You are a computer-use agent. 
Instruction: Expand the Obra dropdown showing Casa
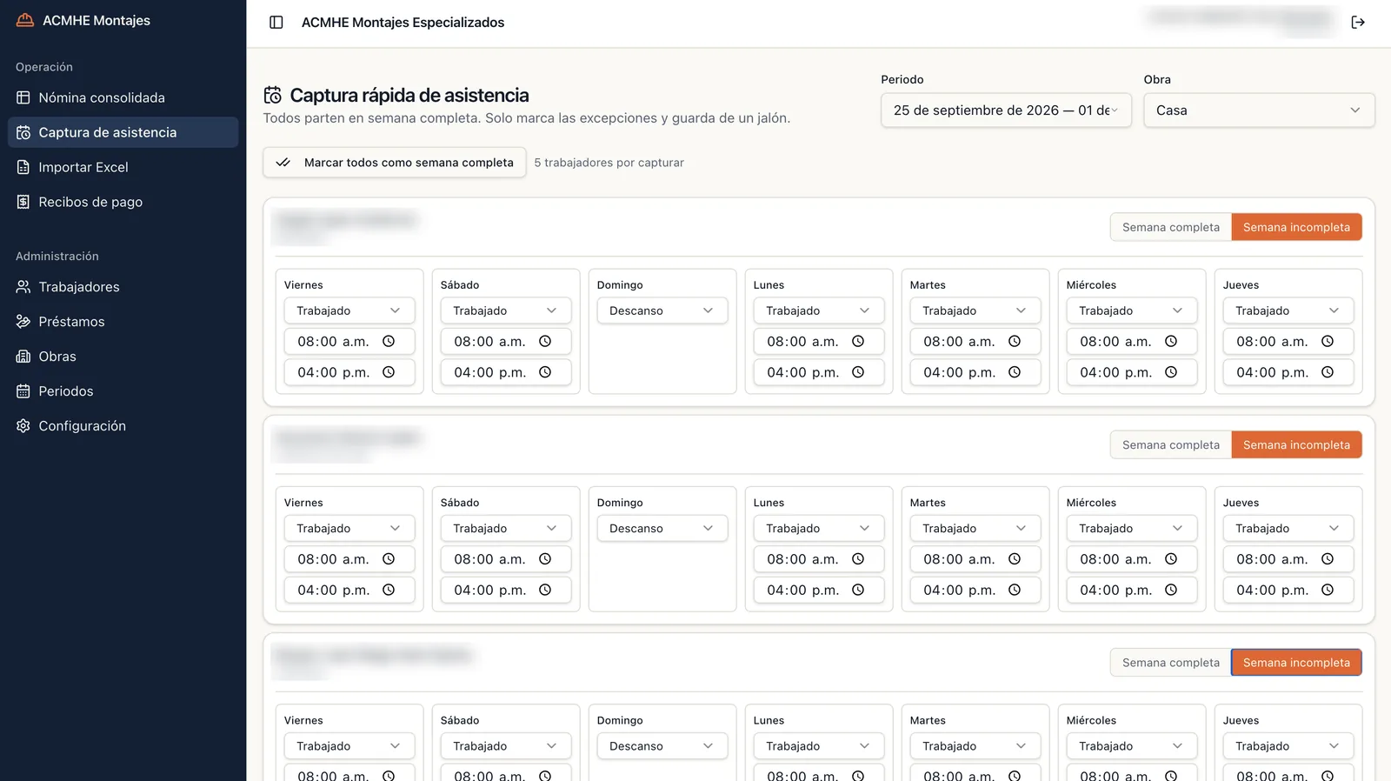click(x=1259, y=110)
